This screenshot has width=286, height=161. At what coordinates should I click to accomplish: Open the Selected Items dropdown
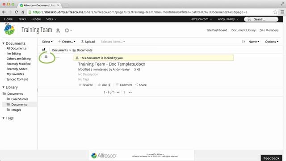point(113,42)
